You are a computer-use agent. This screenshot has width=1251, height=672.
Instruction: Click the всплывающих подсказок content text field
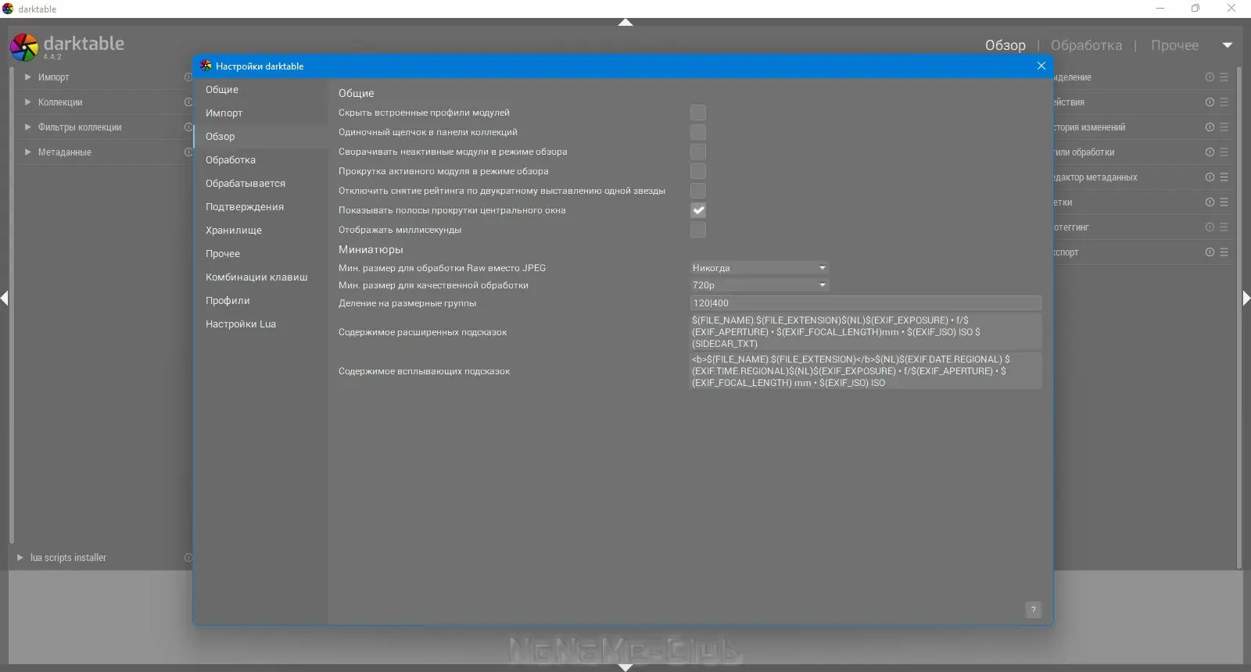(866, 371)
